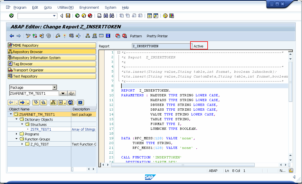The height and width of the screenshot is (184, 302).
Task: Click the Display Object List hierarchy icon
Action: [x=88, y=36]
